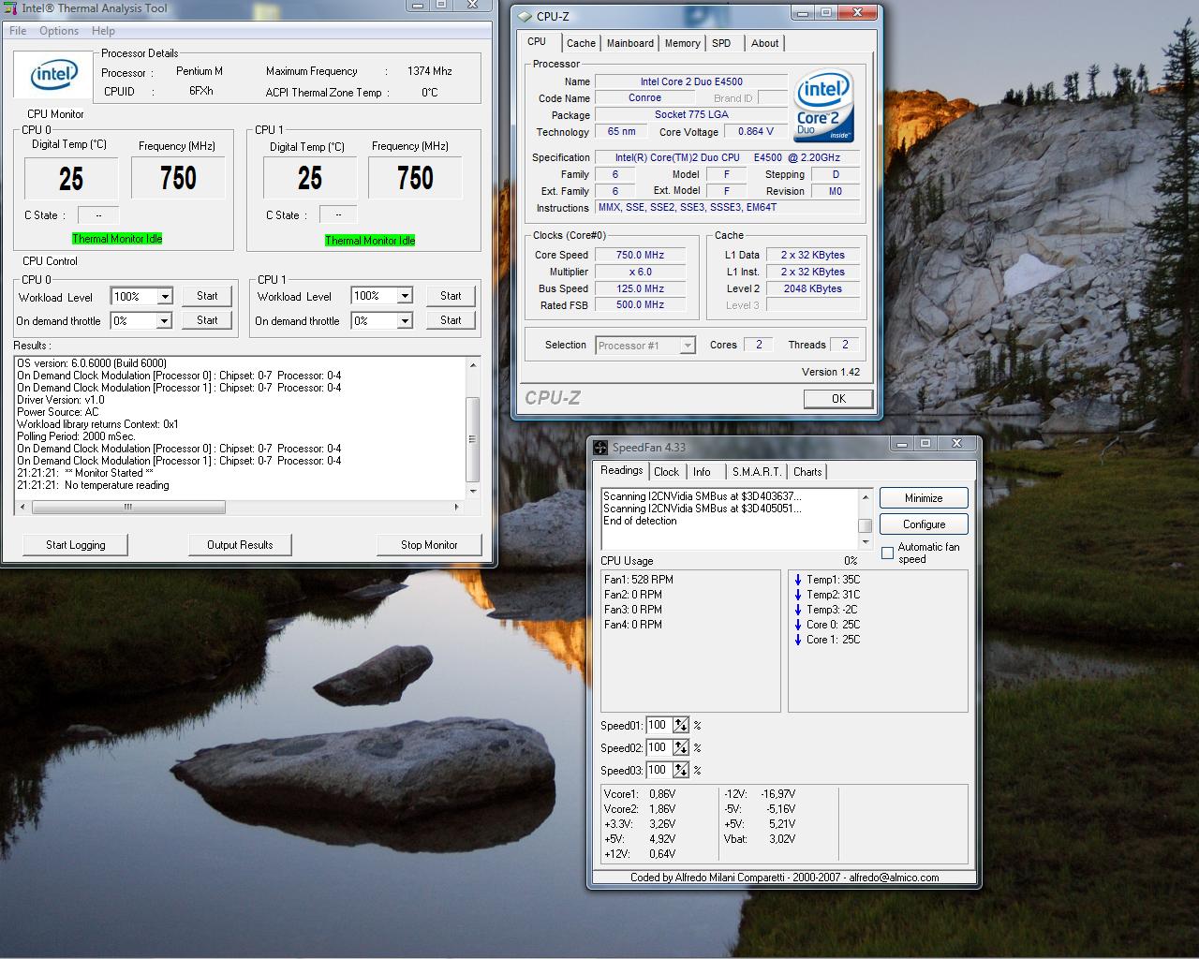This screenshot has height=959, width=1199.
Task: Switch to the Clock tab in SpeedFan
Action: coord(667,472)
